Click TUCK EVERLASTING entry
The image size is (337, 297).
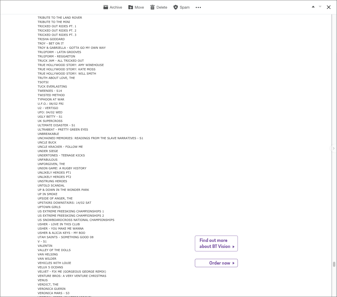52,87
